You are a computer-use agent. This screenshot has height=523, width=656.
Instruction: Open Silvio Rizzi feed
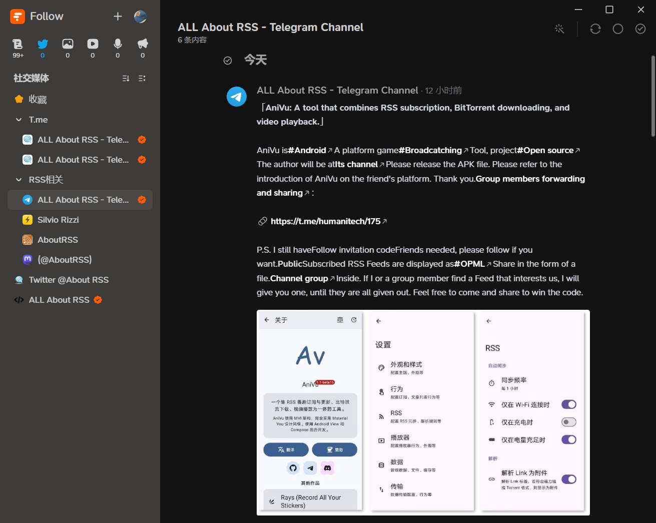point(80,220)
